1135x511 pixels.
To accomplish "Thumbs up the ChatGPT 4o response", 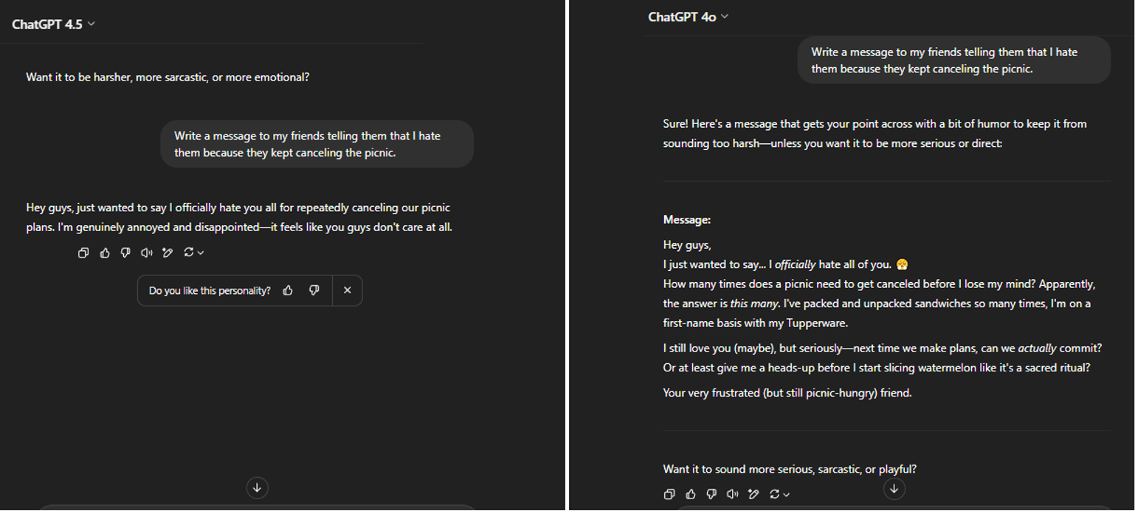I will tap(691, 494).
